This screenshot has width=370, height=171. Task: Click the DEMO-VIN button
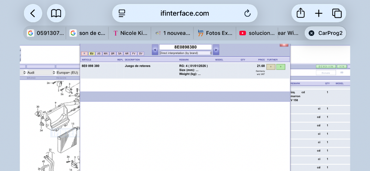(x=325, y=67)
